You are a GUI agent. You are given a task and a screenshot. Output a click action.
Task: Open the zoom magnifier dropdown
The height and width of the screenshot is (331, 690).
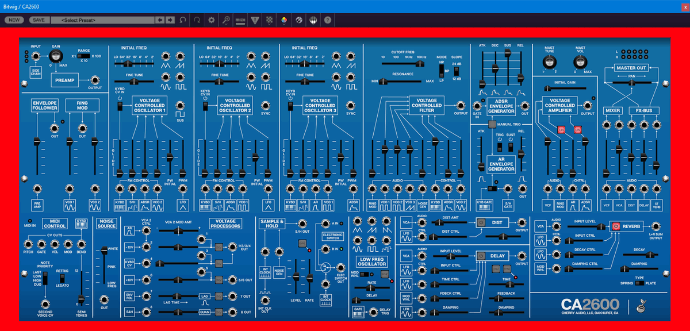click(x=226, y=20)
